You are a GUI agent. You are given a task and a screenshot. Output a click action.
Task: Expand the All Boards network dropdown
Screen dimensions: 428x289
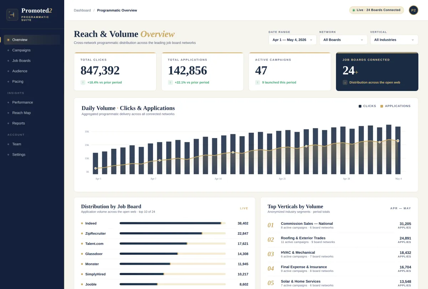click(x=343, y=40)
